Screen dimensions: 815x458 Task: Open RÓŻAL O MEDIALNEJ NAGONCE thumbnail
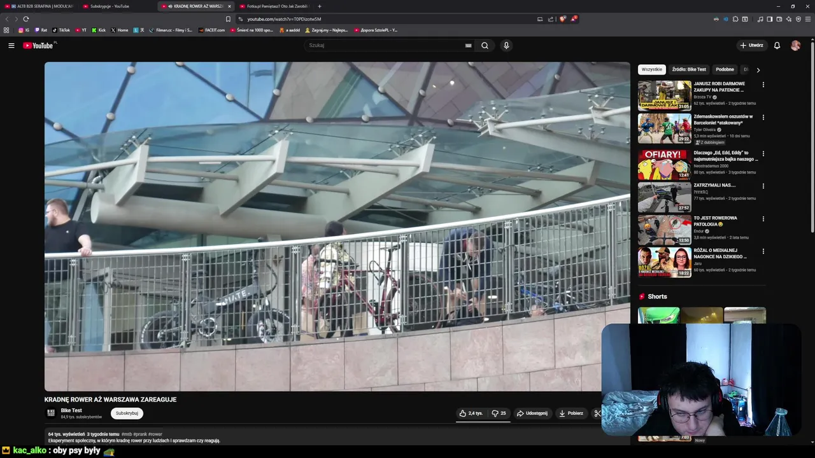[664, 262]
